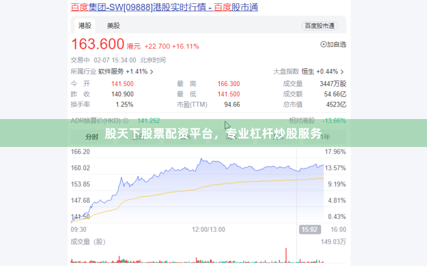
Task: Click the 市盈(TTM) value 94.66
Action: point(232,104)
